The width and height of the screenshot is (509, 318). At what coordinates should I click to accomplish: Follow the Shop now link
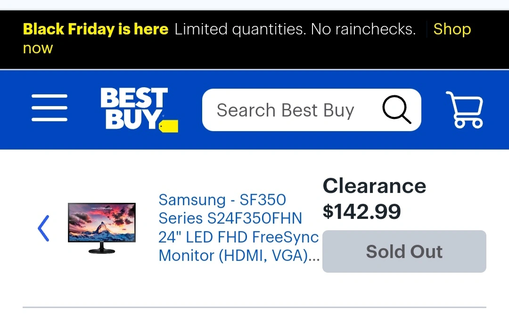tap(452, 29)
